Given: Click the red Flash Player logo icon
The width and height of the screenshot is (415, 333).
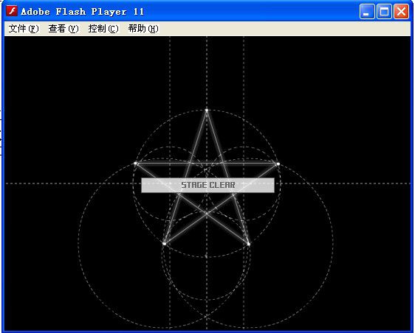Looking at the screenshot, I should click(12, 11).
